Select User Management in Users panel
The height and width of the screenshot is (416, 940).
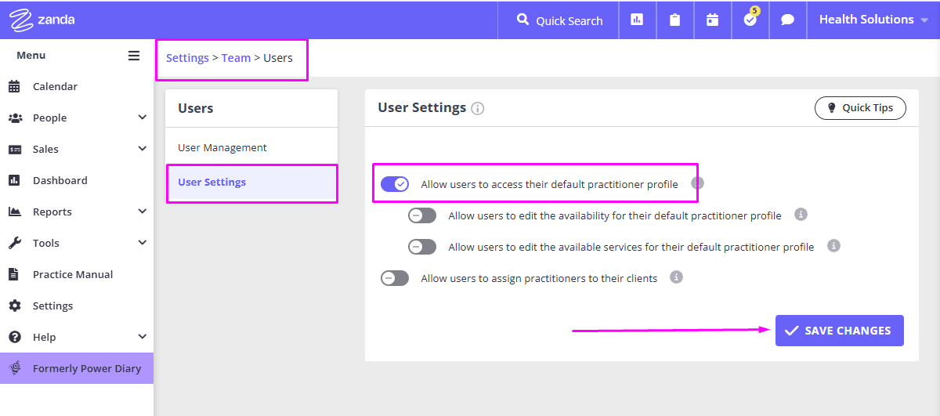point(222,147)
